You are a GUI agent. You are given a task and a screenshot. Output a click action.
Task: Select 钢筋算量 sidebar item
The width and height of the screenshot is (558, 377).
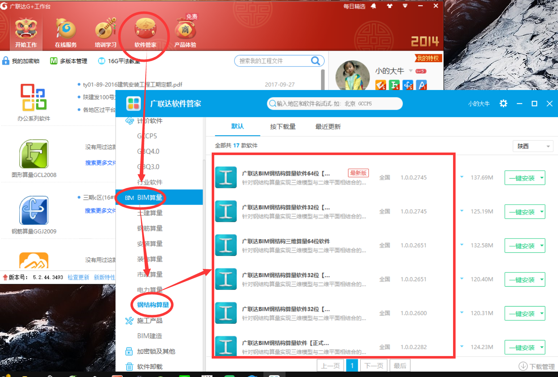150,228
